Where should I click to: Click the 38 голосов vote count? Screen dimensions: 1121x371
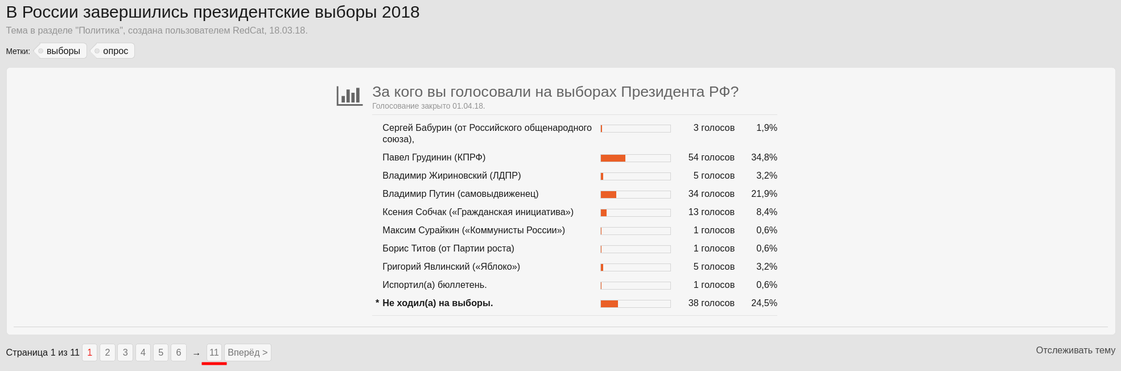(x=711, y=303)
